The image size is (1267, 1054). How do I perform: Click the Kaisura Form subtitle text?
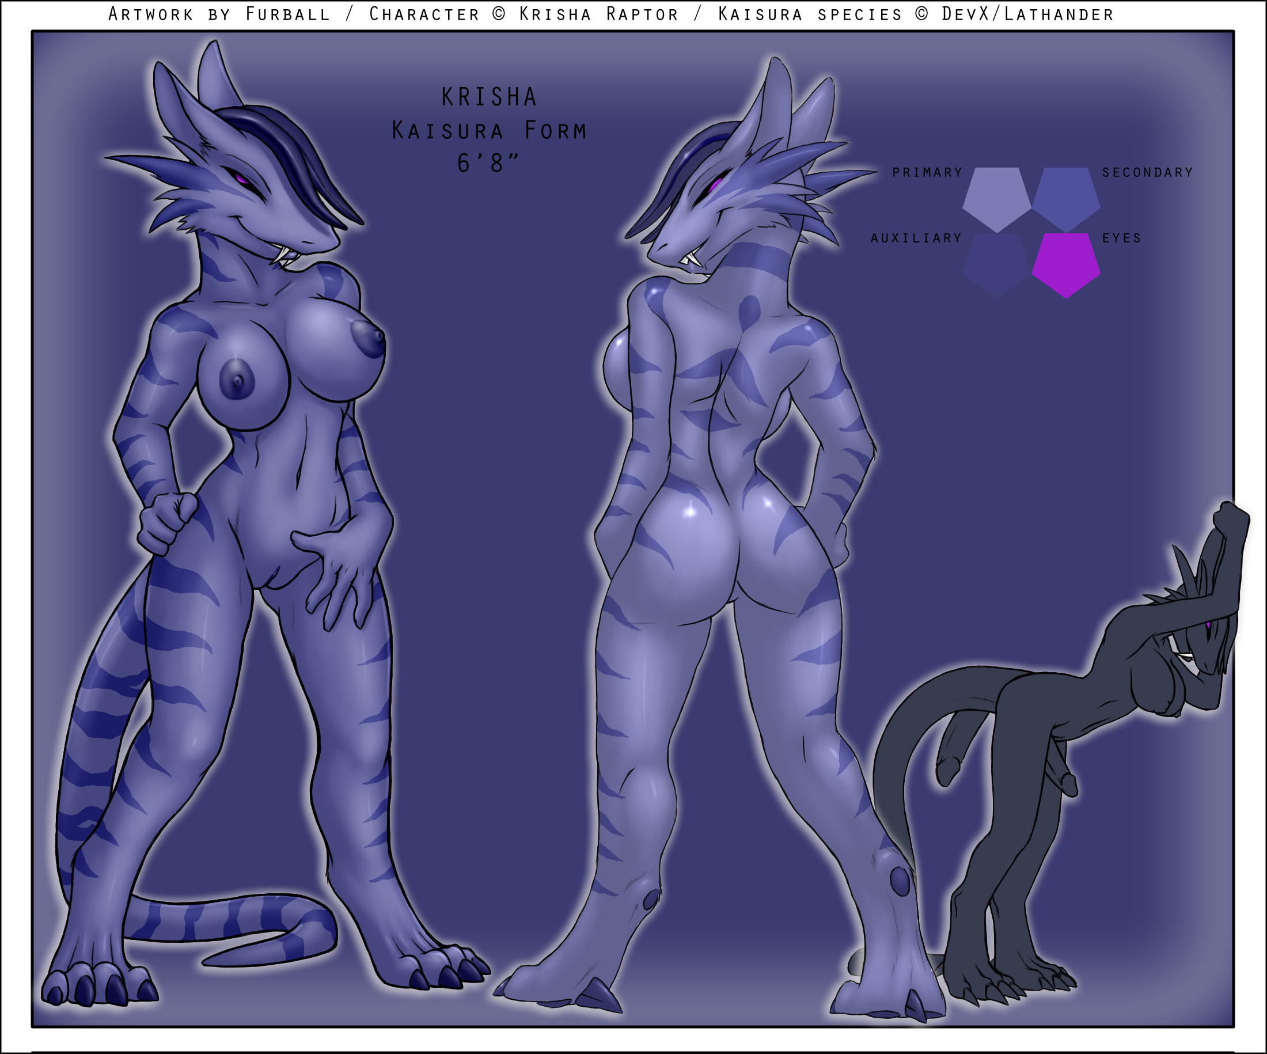489,130
